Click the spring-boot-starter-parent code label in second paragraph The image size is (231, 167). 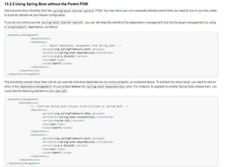[x=62, y=23]
